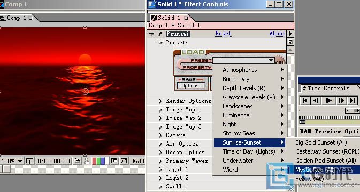Screen dimensions: 360x192
Task: Click Reset for Psunami effect
Action: pyautogui.click(x=223, y=34)
